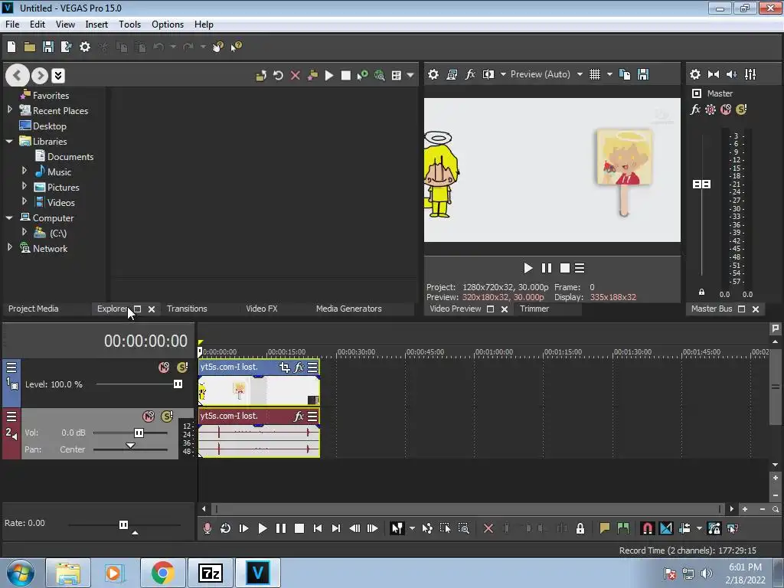Click the What's This help icon
Viewport: 784px width, 588px height.
[236, 47]
